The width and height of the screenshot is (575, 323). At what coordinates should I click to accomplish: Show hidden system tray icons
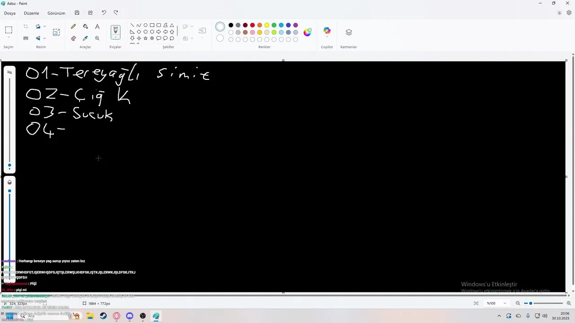click(x=499, y=316)
